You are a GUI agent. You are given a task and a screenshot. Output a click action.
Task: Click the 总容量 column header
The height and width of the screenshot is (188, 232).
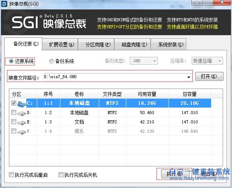point(190,94)
